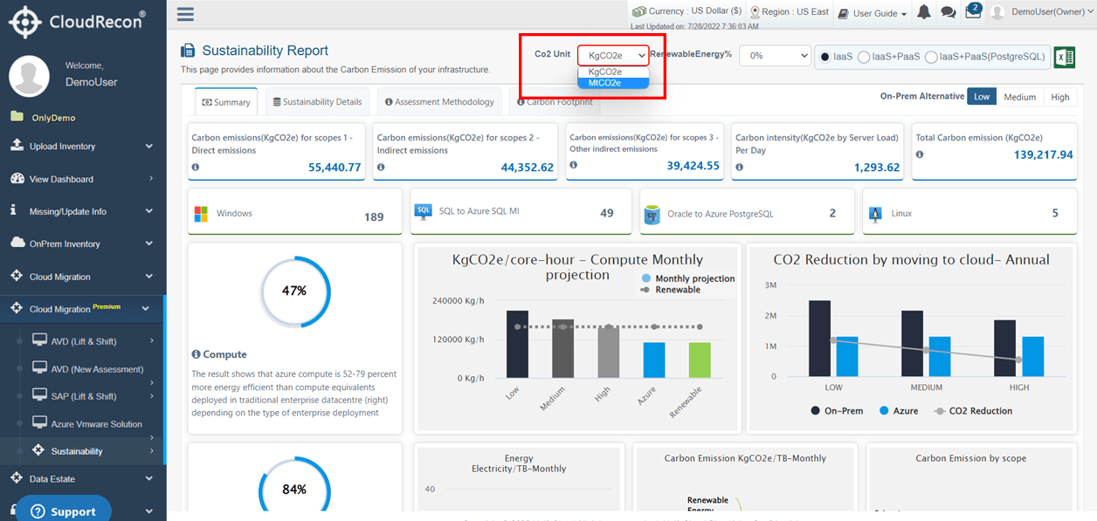Open the inbox envelope icon
The height and width of the screenshot is (521, 1097).
pos(973,12)
